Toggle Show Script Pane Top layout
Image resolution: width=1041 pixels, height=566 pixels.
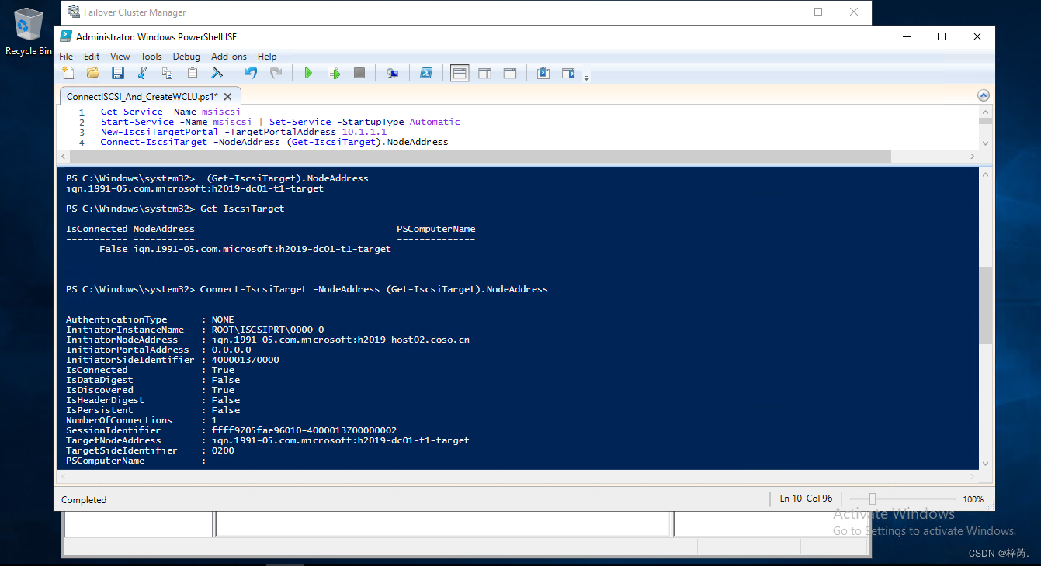click(x=459, y=72)
